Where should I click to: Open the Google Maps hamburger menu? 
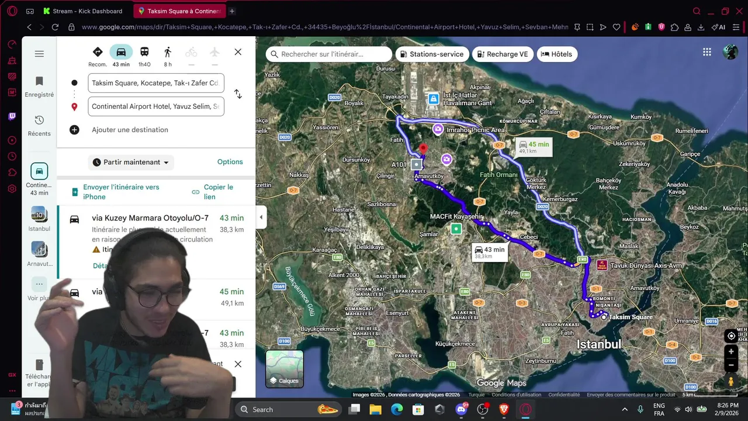pos(39,54)
